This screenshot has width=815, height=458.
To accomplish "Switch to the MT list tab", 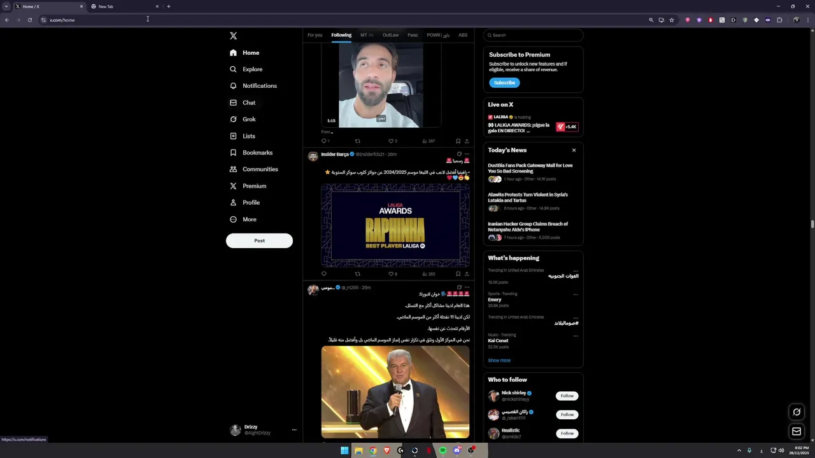I will (x=367, y=35).
